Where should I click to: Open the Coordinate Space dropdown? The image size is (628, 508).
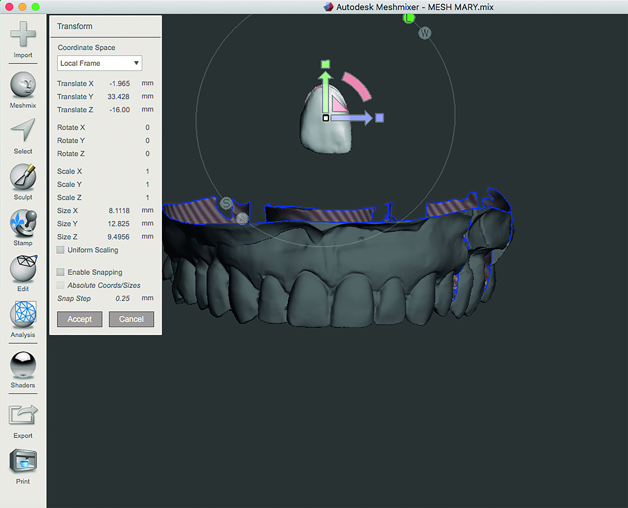tap(137, 63)
